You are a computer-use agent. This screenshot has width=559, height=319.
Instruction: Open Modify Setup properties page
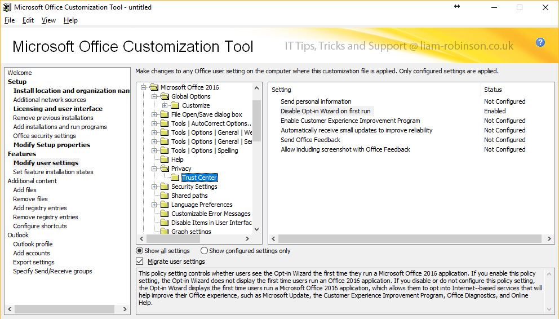(52, 145)
